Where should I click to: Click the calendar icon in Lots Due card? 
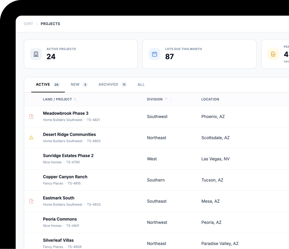pyautogui.click(x=155, y=54)
